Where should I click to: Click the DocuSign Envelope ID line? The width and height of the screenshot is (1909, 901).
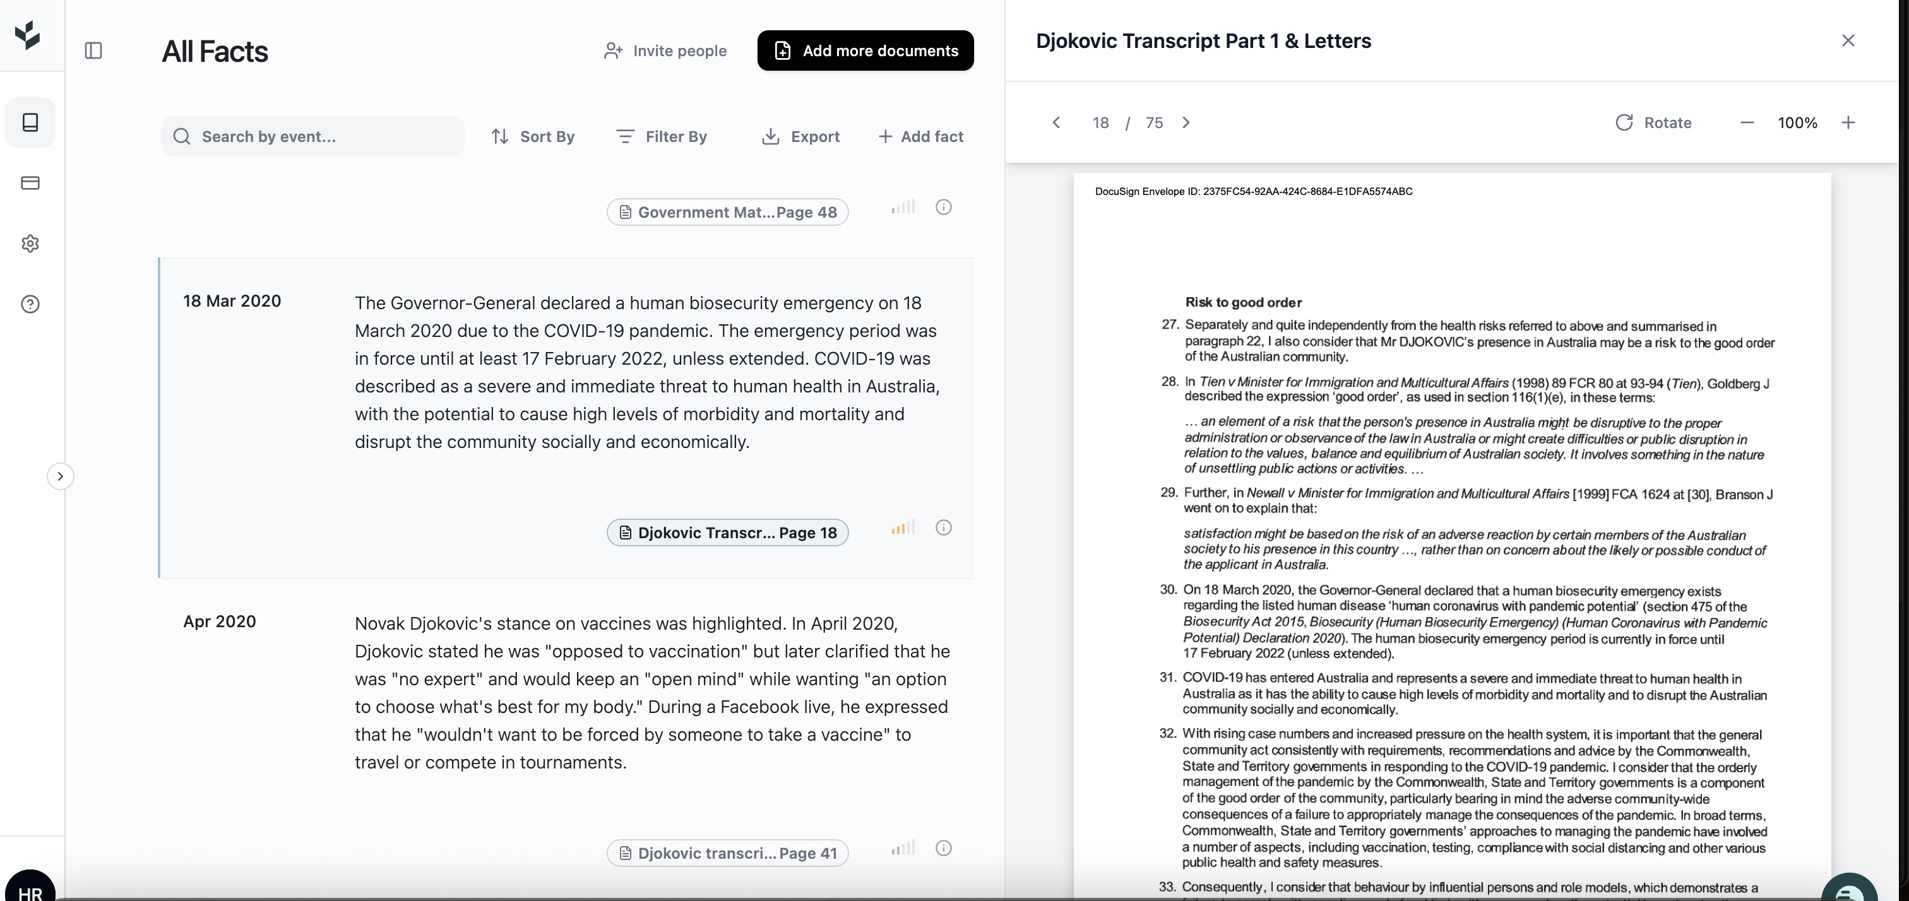1254,191
